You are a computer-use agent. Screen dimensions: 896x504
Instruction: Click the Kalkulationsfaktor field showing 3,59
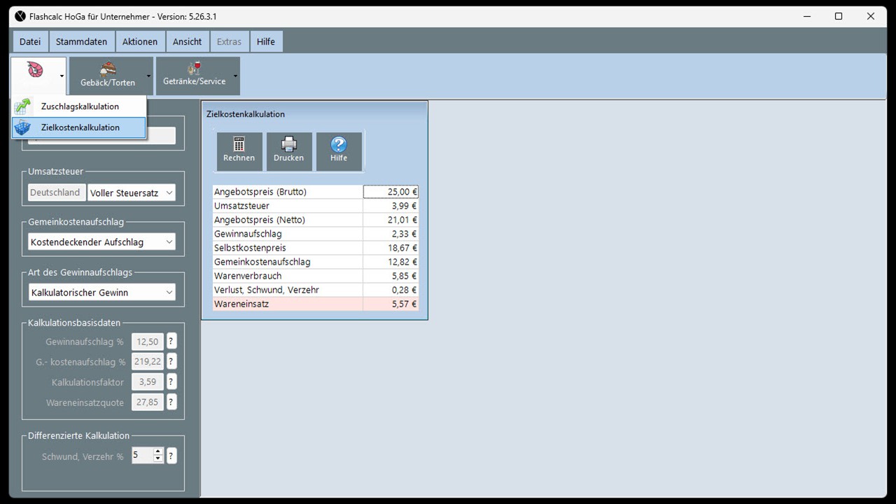pyautogui.click(x=148, y=382)
